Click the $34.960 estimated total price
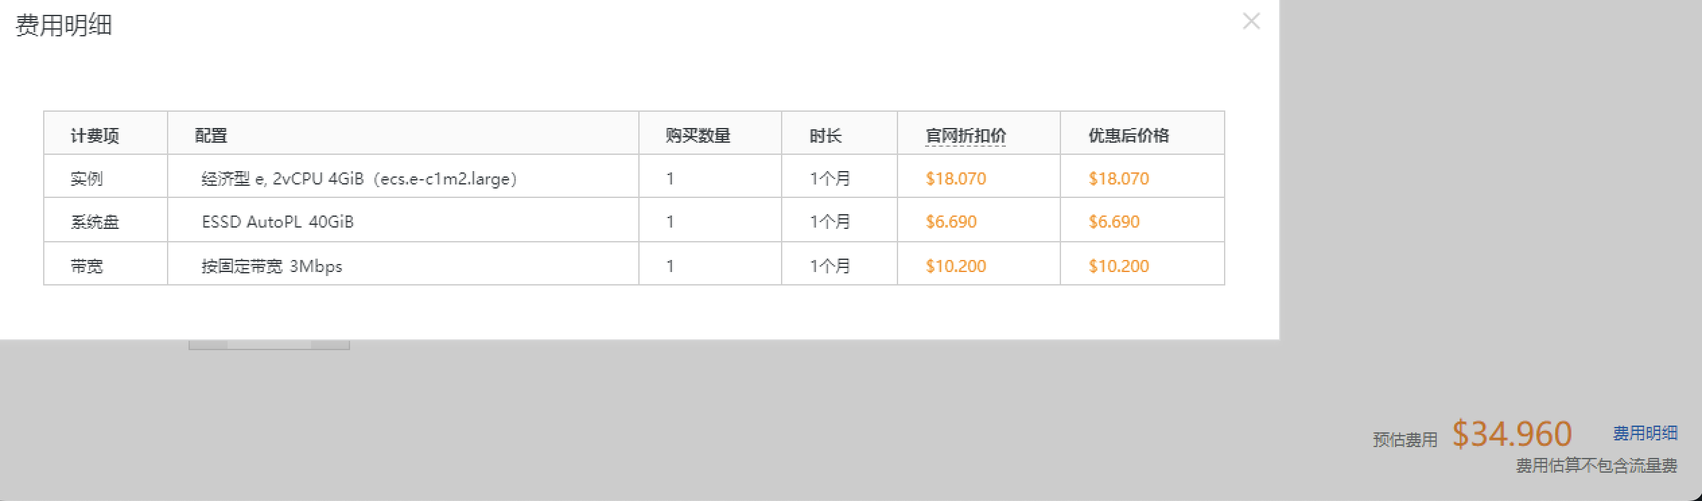The height and width of the screenshot is (501, 1702). pyautogui.click(x=1511, y=434)
